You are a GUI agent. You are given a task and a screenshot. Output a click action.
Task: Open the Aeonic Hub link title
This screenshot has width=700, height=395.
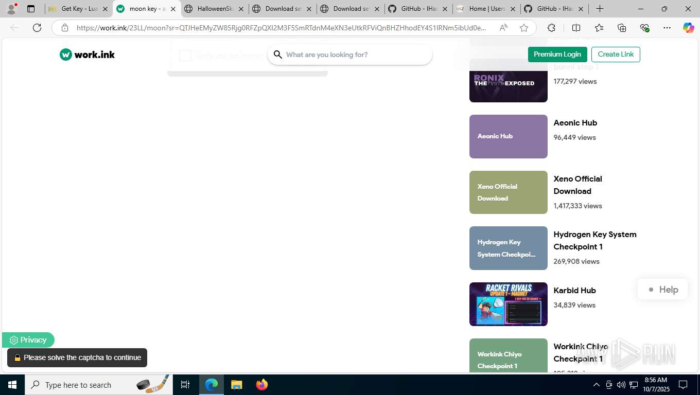575,123
